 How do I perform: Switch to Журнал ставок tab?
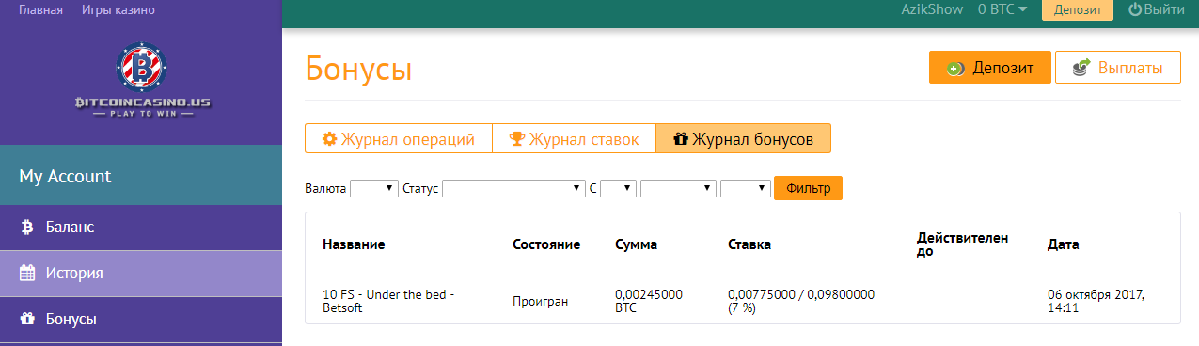tap(574, 138)
